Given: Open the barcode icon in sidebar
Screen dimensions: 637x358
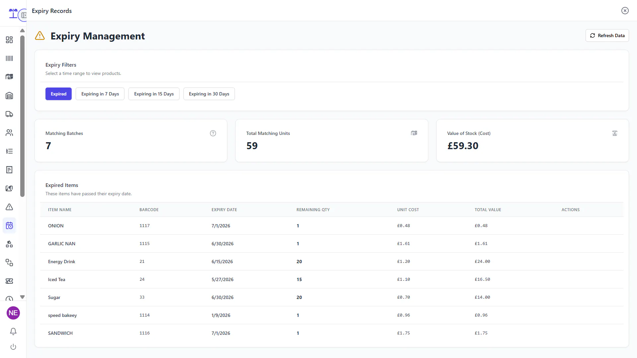Looking at the screenshot, I should (9, 58).
